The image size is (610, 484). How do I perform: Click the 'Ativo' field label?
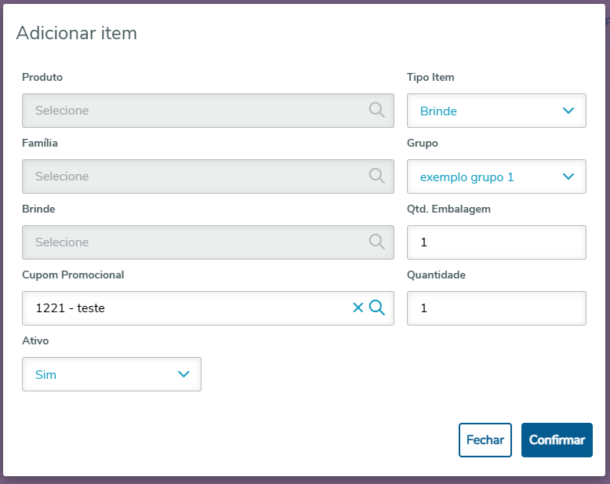point(35,340)
